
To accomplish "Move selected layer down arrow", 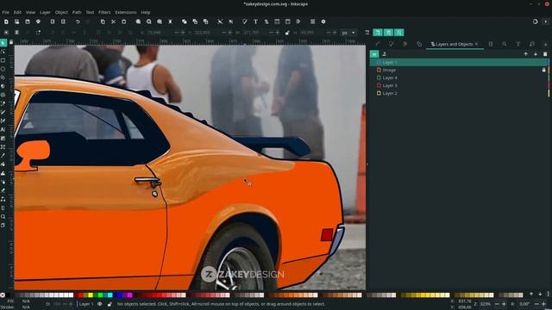I will (x=536, y=54).
